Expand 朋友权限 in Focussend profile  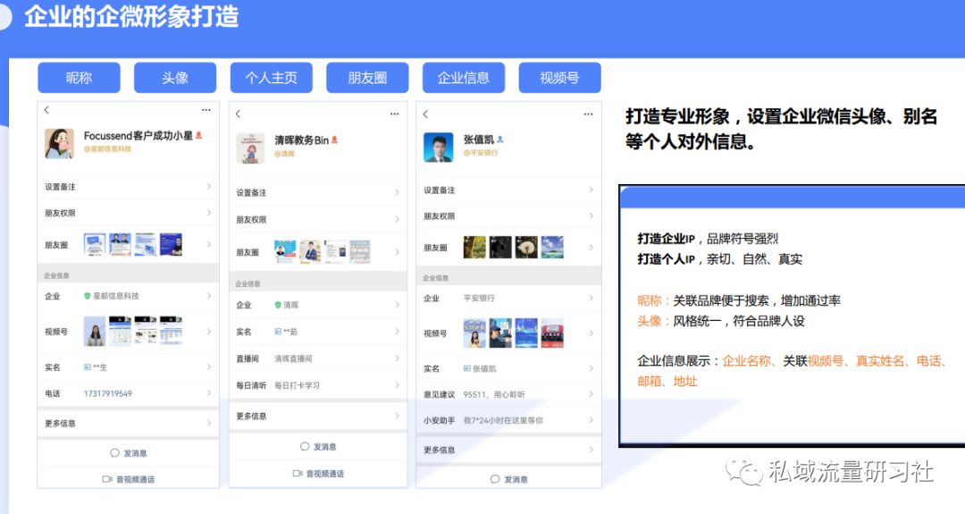(x=128, y=213)
